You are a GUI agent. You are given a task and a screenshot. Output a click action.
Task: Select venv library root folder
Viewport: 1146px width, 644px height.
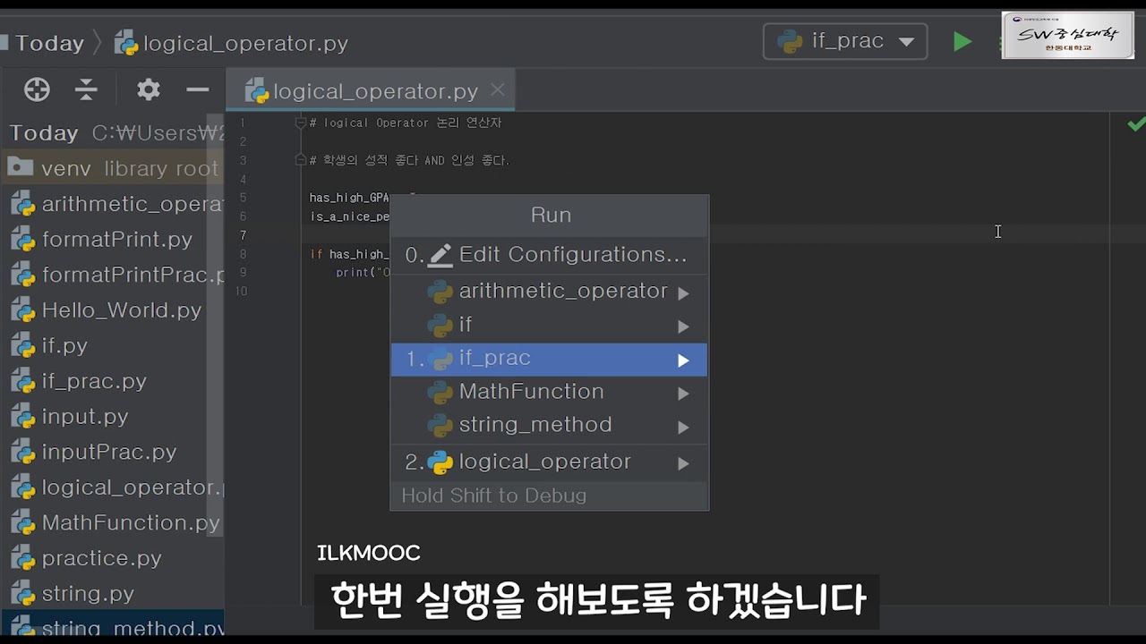coord(112,168)
